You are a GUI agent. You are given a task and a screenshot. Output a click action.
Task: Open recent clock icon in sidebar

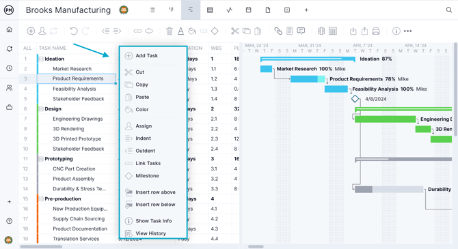(10, 68)
